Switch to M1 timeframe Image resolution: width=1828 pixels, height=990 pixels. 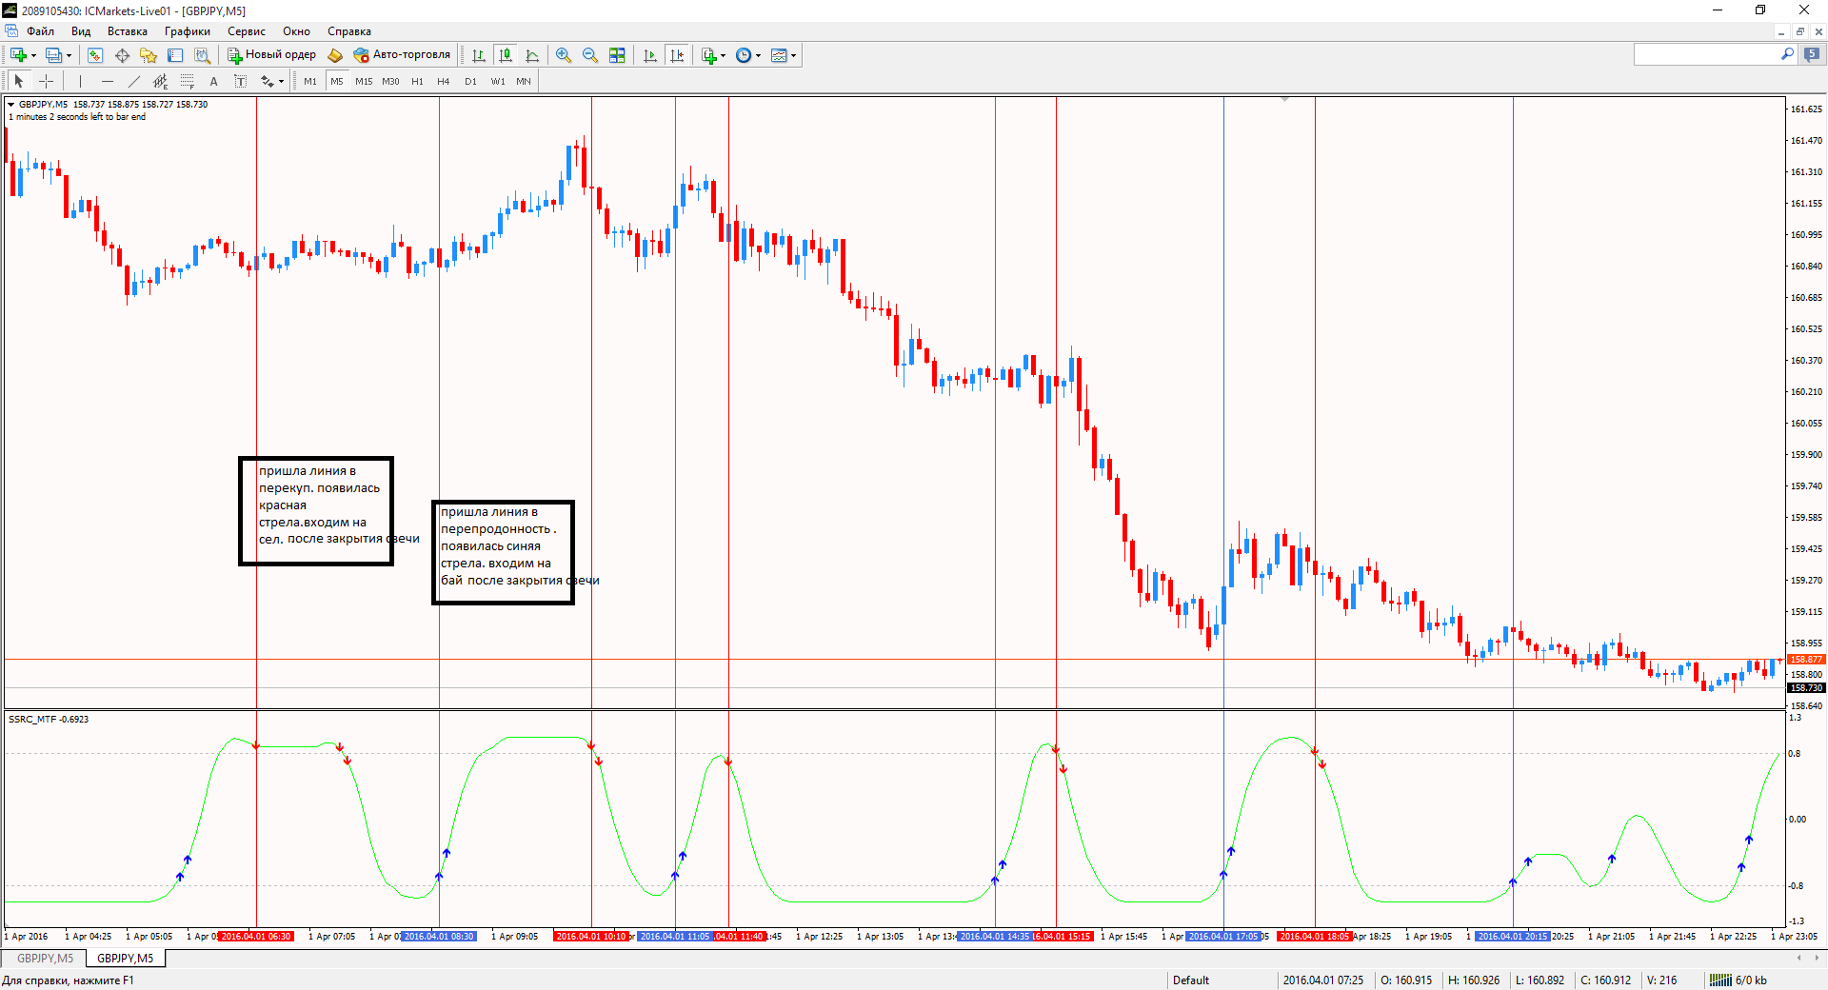point(310,81)
